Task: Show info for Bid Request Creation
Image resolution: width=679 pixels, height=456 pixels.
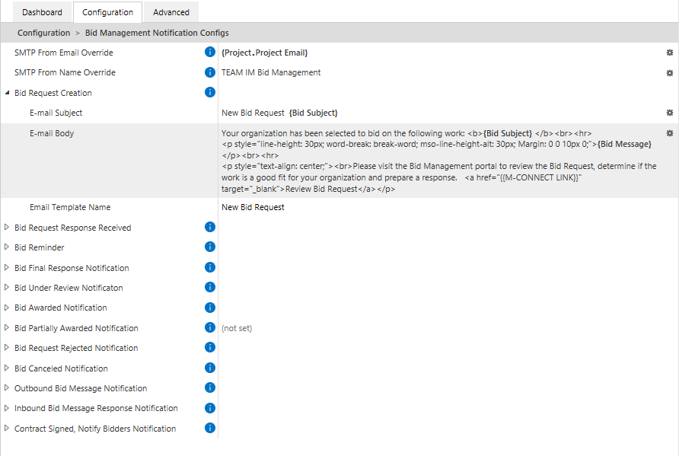Action: pyautogui.click(x=210, y=93)
